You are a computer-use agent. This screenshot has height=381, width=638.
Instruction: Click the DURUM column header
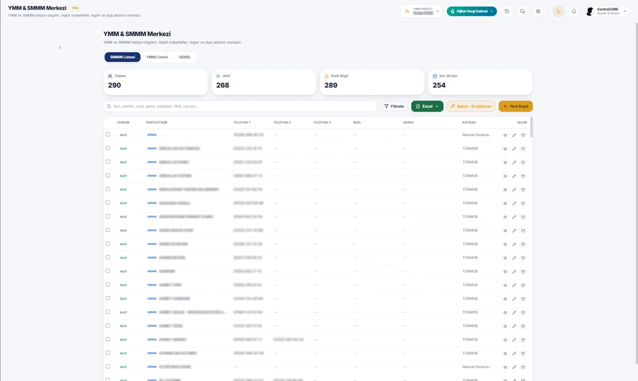click(x=123, y=122)
